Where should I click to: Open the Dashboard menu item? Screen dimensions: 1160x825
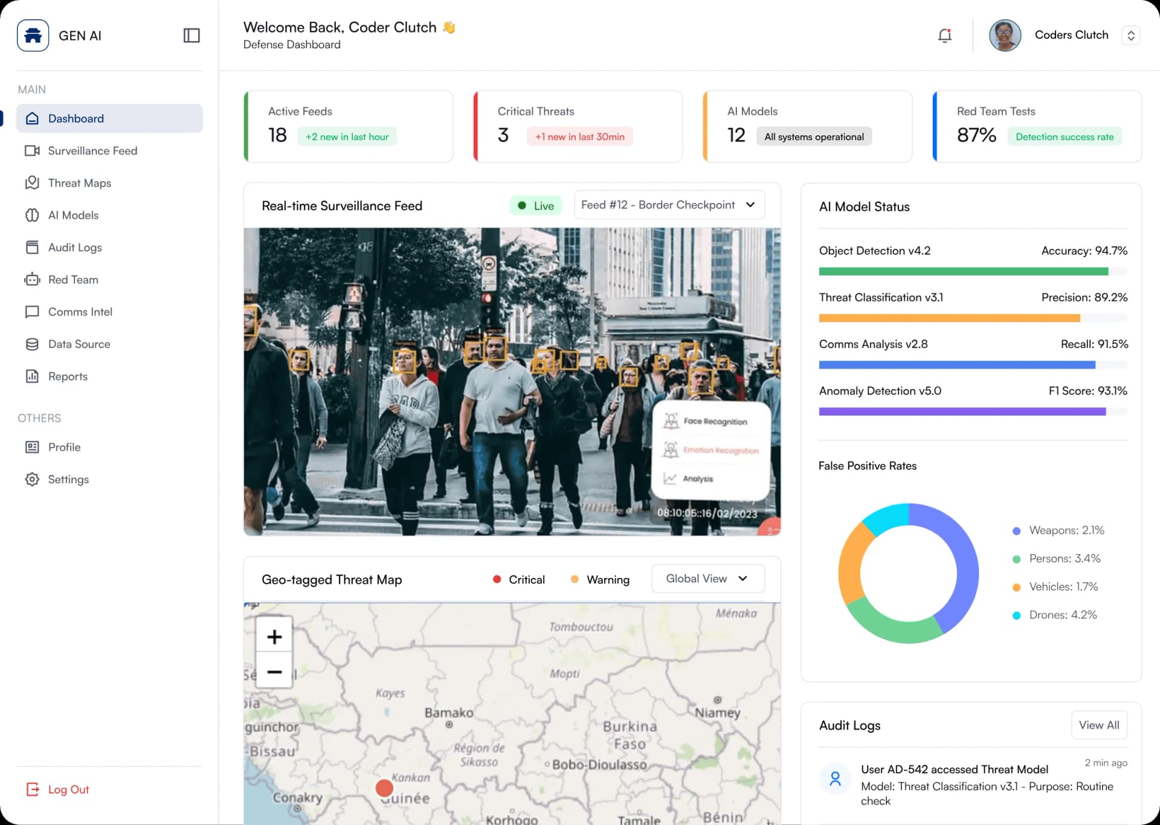pos(109,118)
